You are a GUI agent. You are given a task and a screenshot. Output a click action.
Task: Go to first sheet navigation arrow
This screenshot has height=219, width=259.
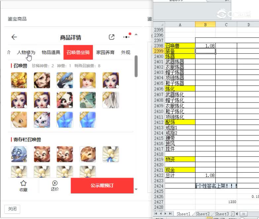pyautogui.click(x=156, y=214)
